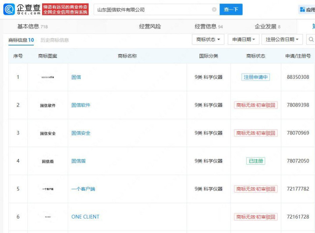Go to the 企业发展 tab

(267, 26)
